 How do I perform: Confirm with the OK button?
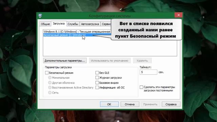click(109, 104)
